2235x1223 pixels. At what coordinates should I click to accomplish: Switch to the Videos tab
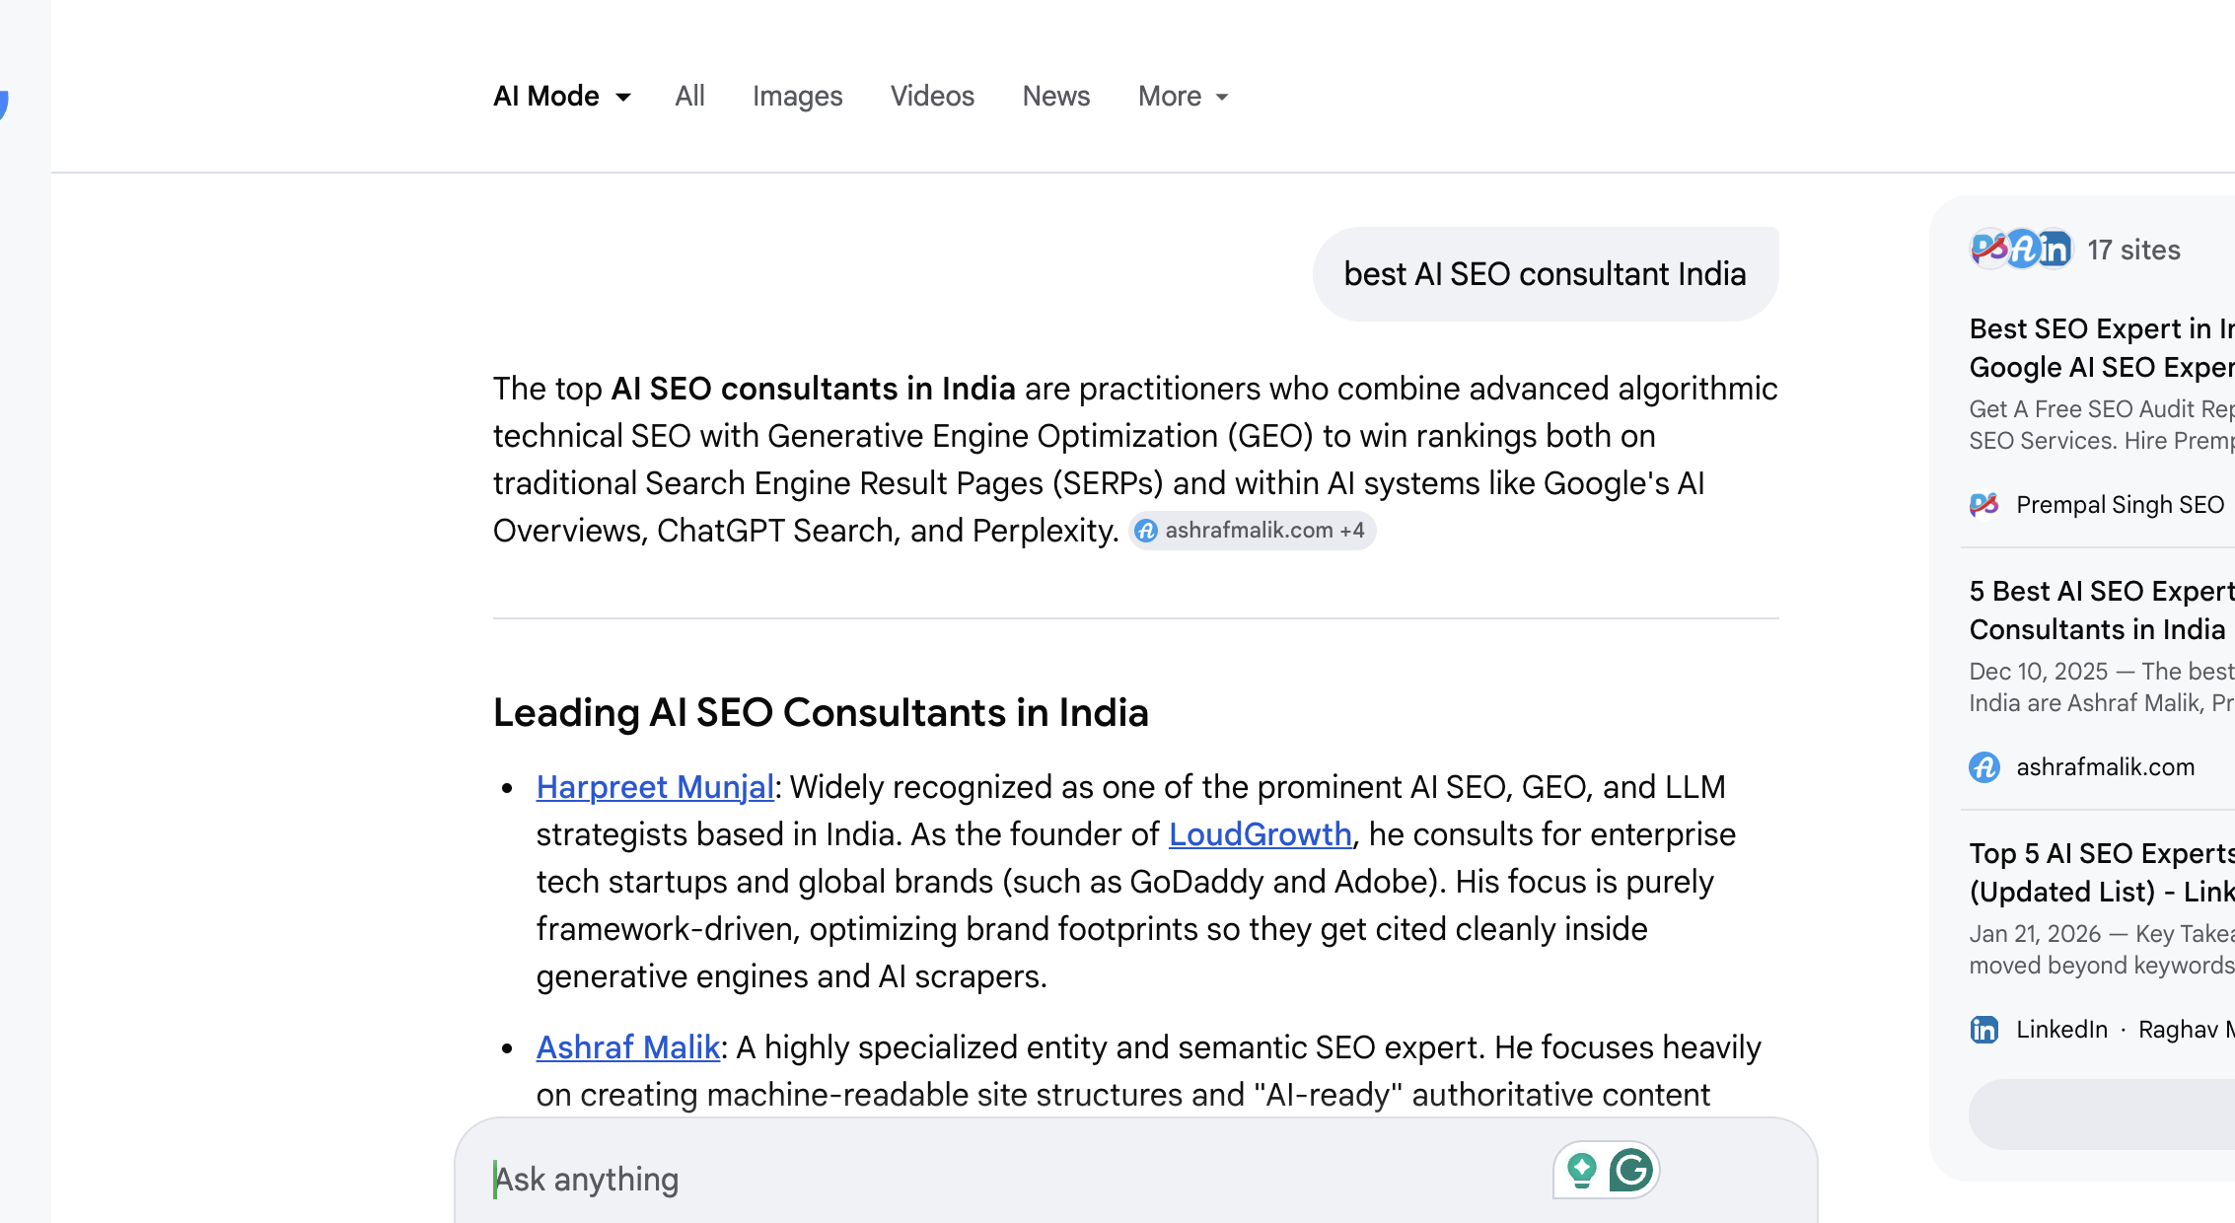(x=932, y=96)
